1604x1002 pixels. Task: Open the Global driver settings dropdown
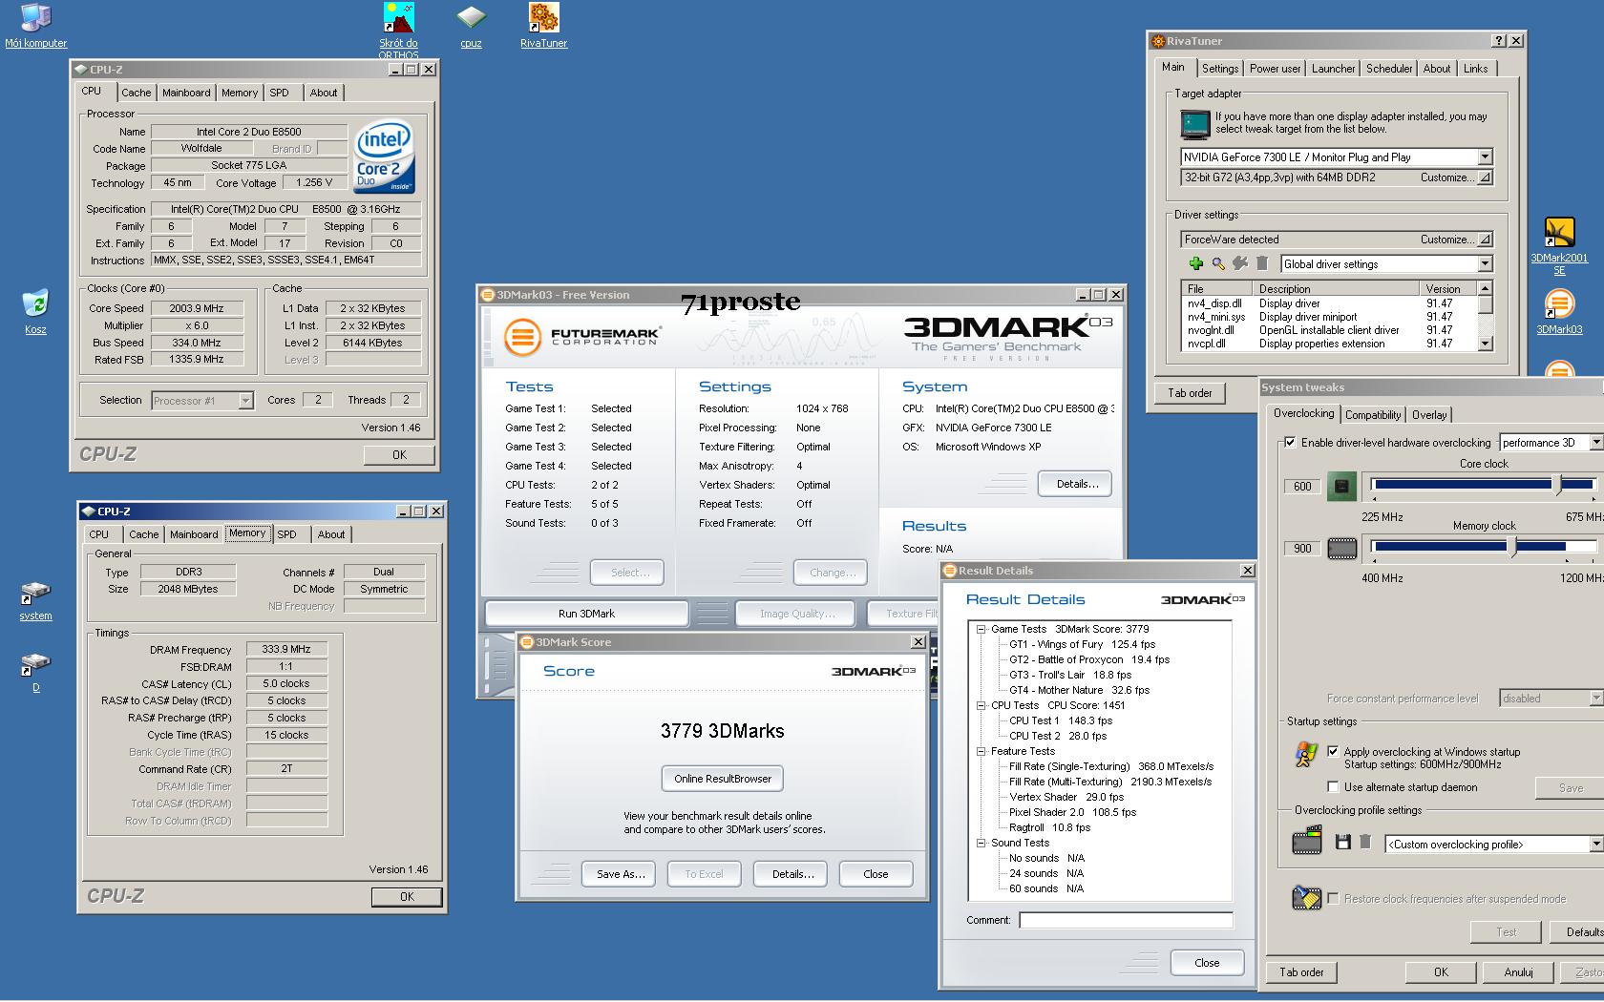(1485, 264)
